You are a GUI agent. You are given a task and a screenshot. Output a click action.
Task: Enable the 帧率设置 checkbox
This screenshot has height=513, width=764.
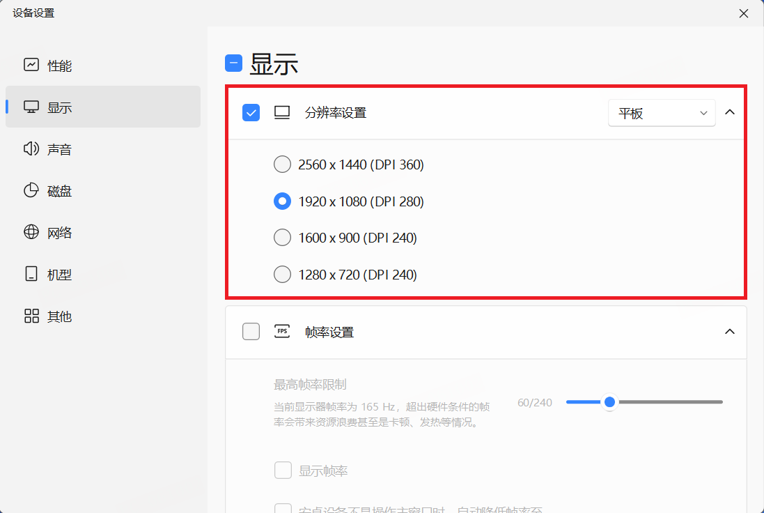(x=251, y=332)
